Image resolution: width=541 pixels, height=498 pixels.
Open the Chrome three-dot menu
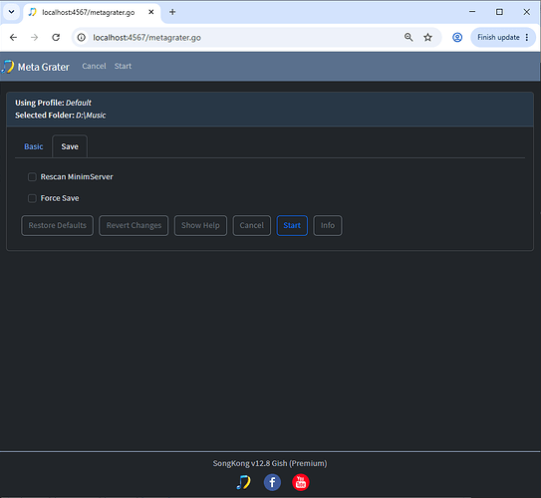527,37
